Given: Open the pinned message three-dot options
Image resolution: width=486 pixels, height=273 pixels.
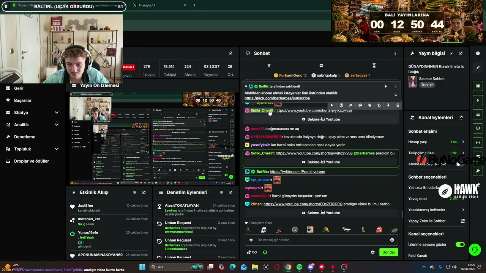Looking at the screenshot, I should point(396,86).
